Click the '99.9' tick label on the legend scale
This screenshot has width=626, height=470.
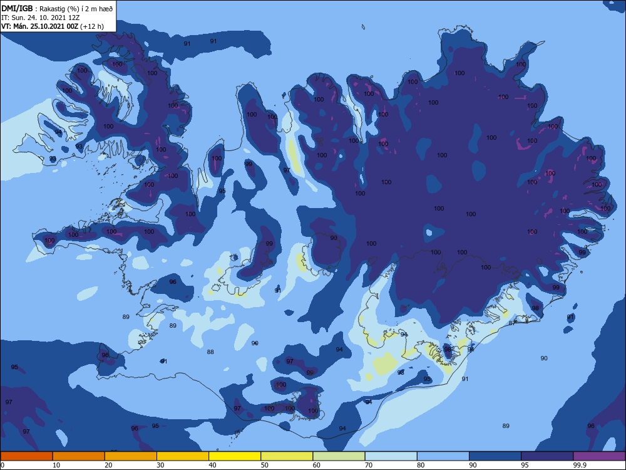click(579, 465)
